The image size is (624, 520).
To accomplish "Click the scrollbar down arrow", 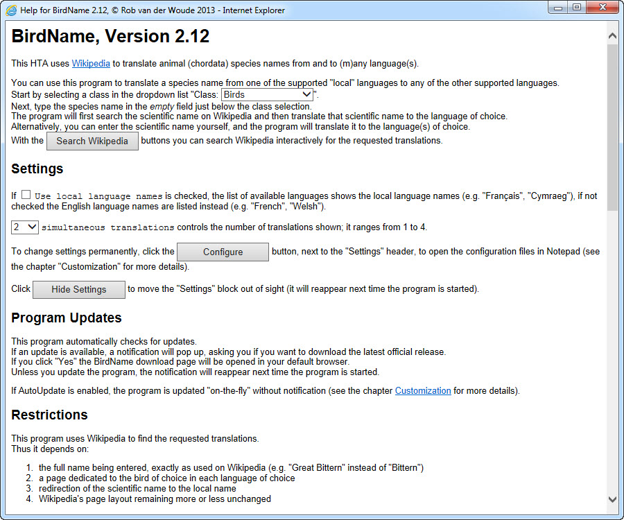I will (x=612, y=499).
